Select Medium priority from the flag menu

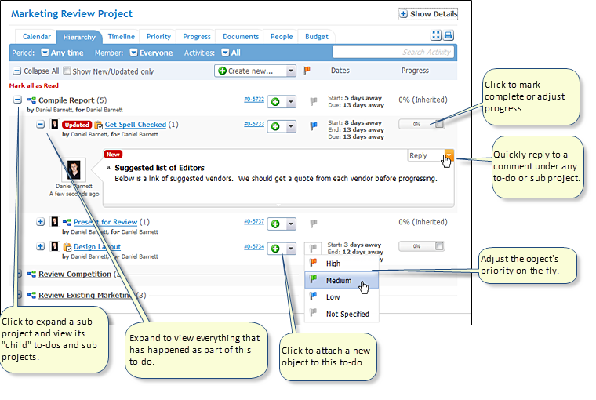(339, 281)
